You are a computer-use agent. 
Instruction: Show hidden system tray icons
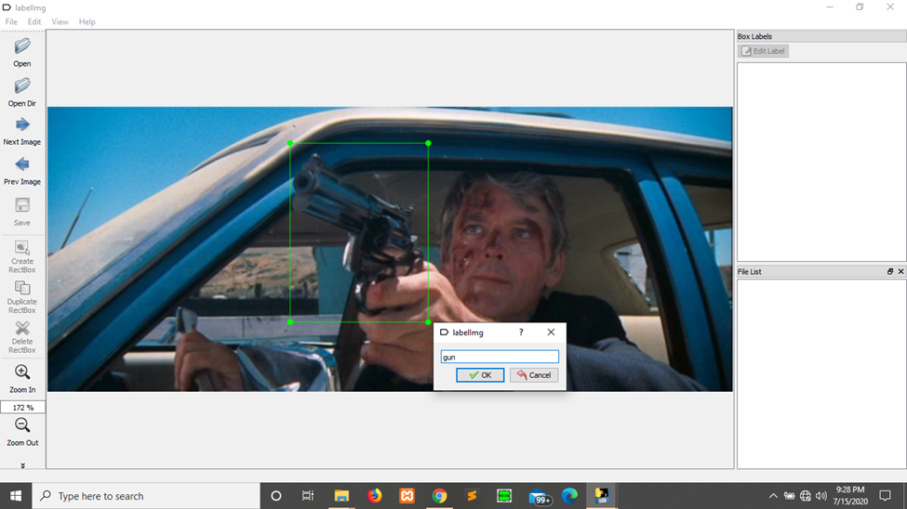pos(773,496)
